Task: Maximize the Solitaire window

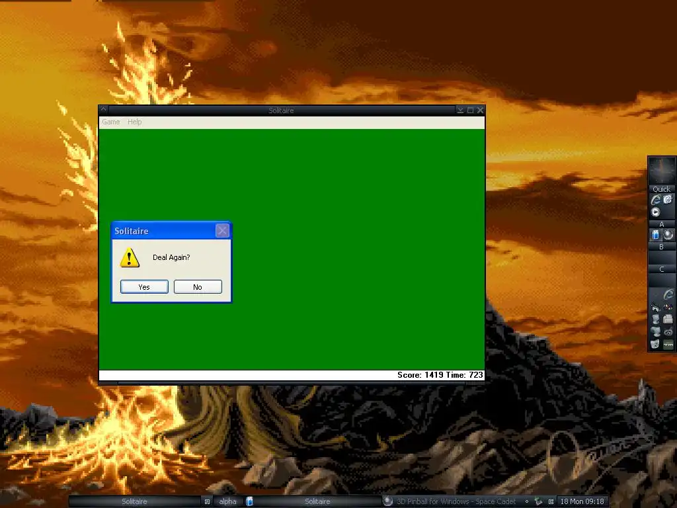Action: (x=470, y=110)
